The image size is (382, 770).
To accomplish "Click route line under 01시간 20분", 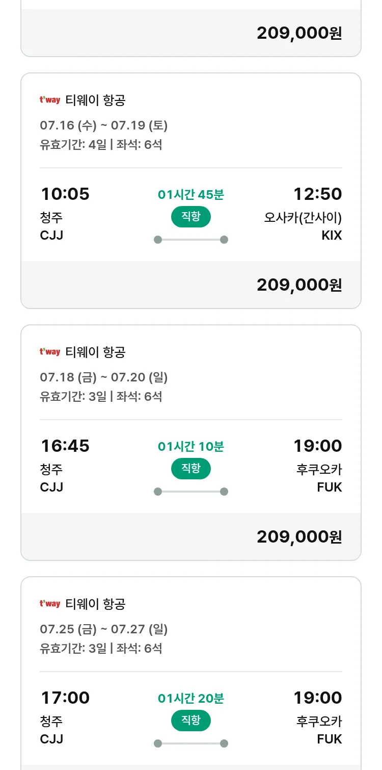I will point(191,743).
